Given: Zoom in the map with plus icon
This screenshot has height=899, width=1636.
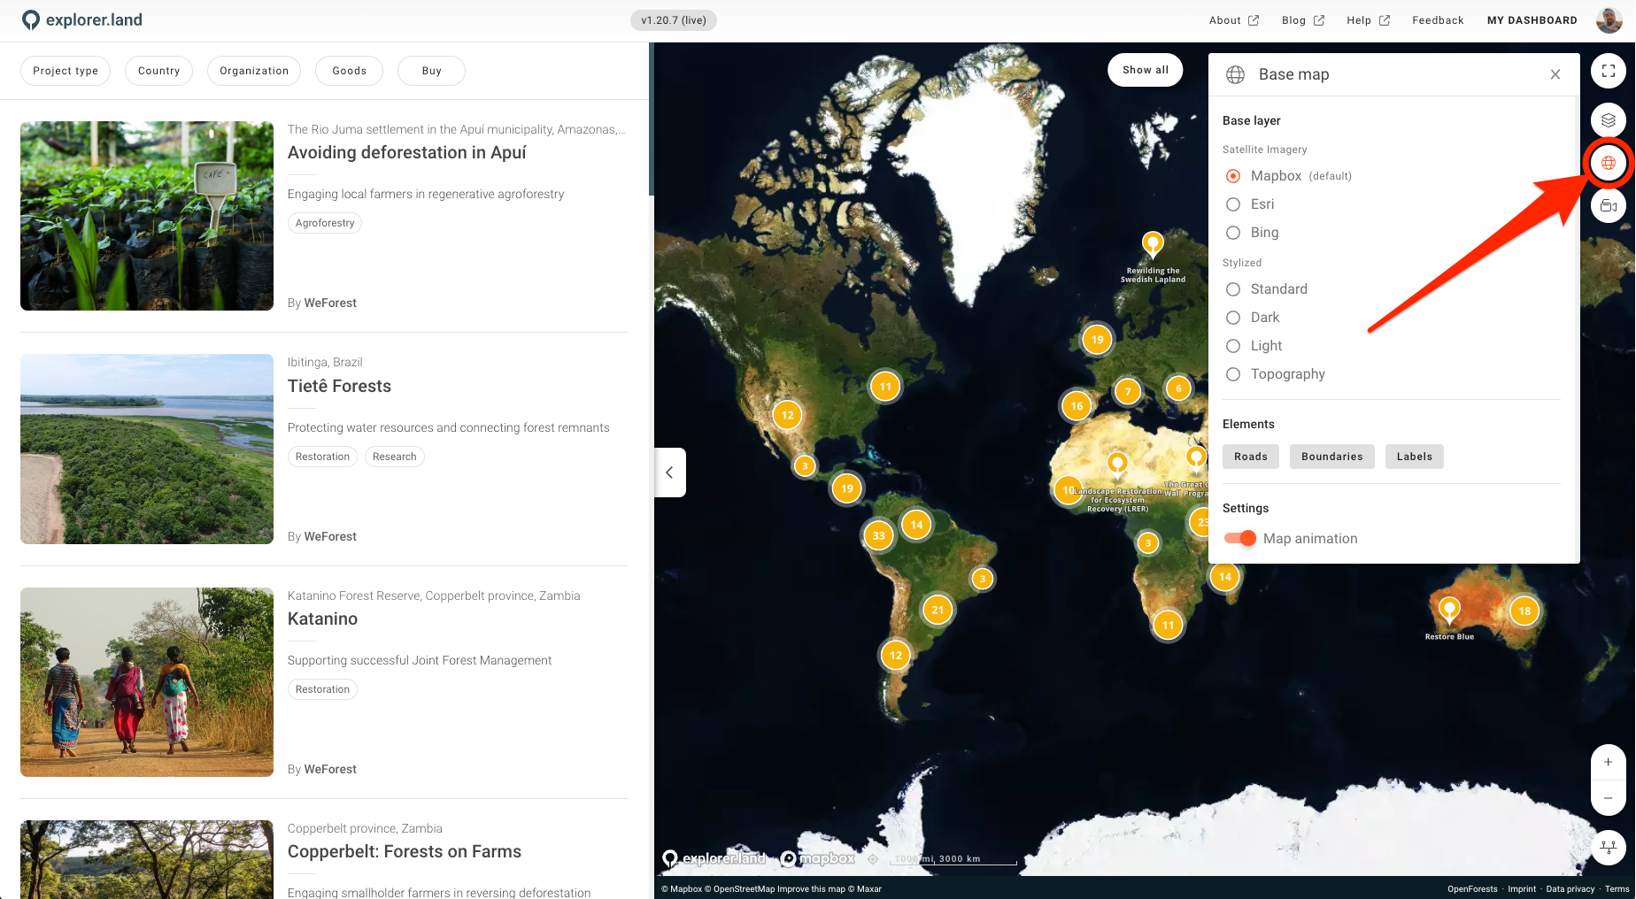Looking at the screenshot, I should [1608, 762].
